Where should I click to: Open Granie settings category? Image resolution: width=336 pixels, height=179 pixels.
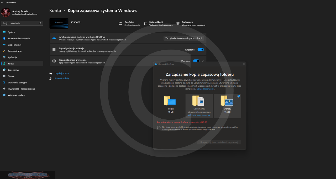(22, 76)
